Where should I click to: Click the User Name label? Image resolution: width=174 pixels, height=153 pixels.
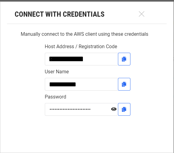57,72
